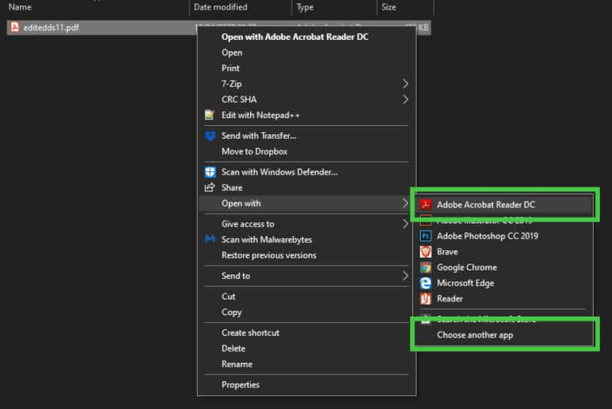The height and width of the screenshot is (409, 612).
Task: Click the Malwarebytes scan icon
Action: pos(210,239)
